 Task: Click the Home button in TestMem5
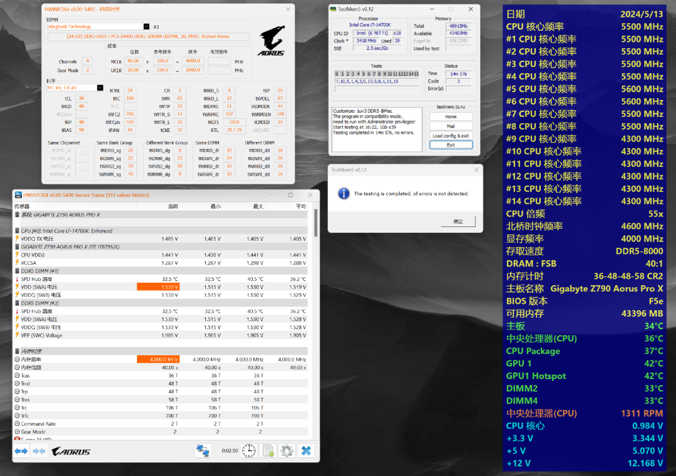pyautogui.click(x=451, y=117)
